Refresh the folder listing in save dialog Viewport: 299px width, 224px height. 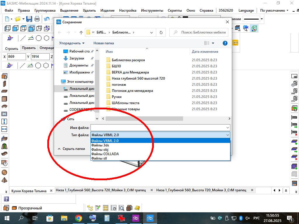[161, 32]
